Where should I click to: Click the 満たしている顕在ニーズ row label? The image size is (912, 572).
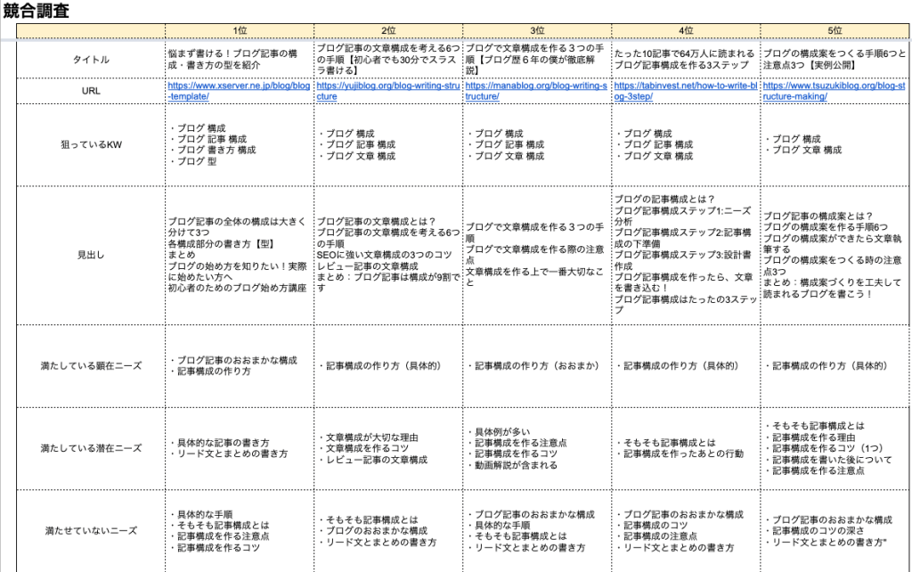pyautogui.click(x=91, y=366)
